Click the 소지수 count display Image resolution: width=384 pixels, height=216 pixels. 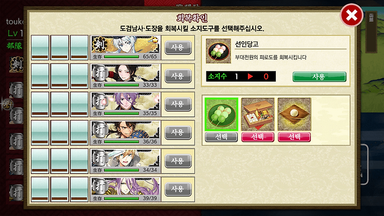(x=241, y=76)
